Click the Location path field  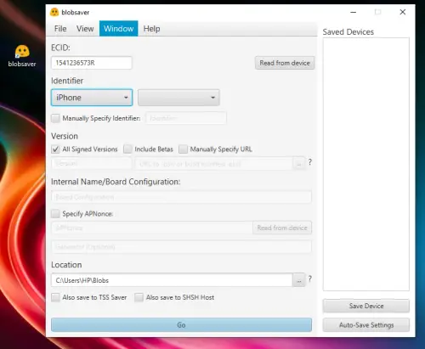tap(172, 280)
